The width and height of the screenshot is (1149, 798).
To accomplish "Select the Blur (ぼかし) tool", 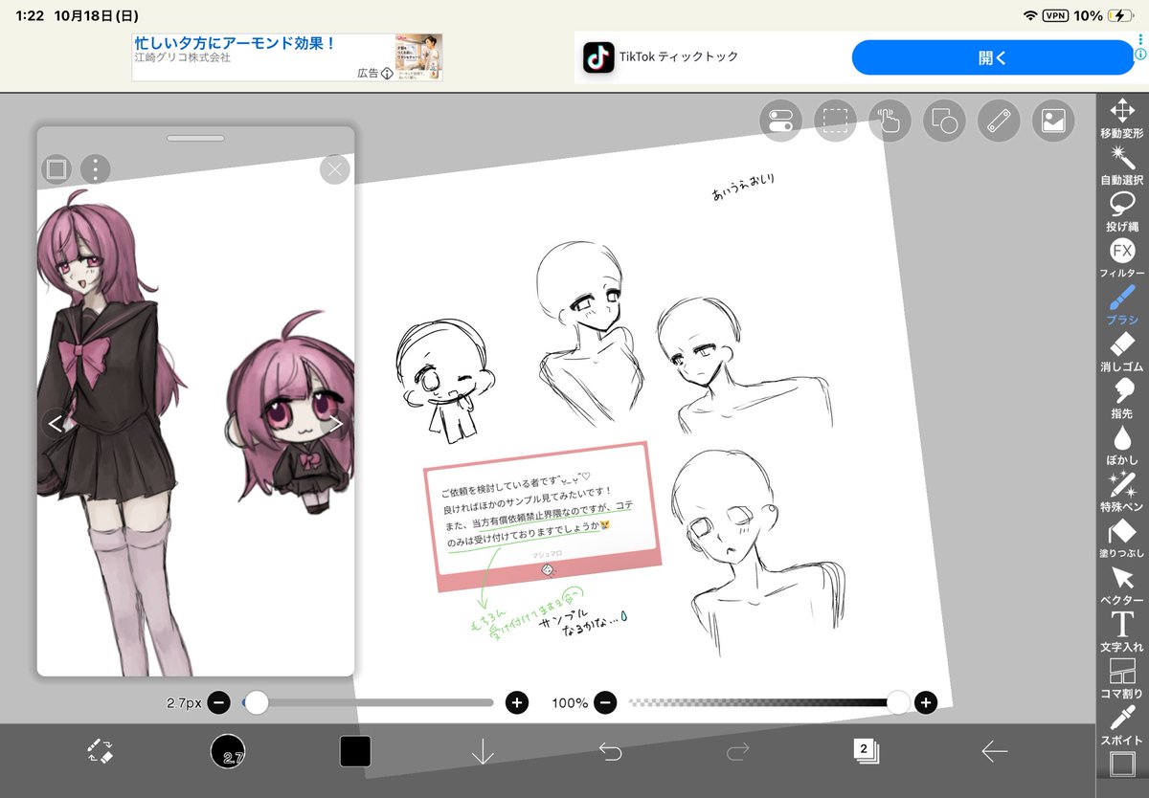I will [x=1121, y=446].
